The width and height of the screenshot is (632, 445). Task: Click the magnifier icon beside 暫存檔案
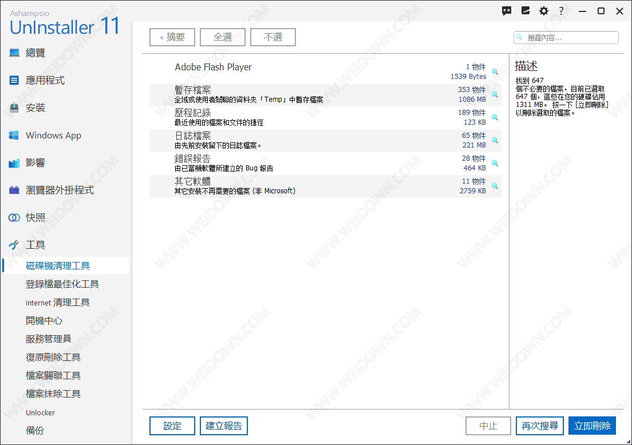[x=495, y=94]
